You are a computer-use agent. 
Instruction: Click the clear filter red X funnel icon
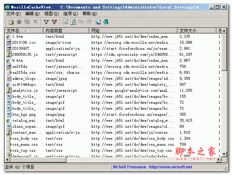coord(55,22)
